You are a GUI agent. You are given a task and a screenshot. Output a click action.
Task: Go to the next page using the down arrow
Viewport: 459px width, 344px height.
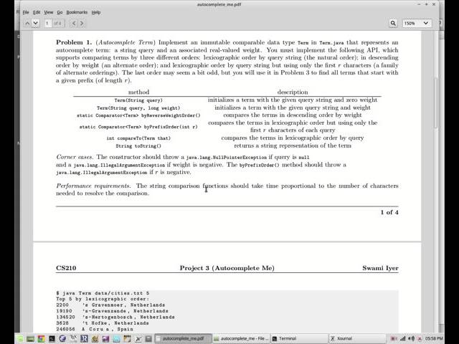35,23
